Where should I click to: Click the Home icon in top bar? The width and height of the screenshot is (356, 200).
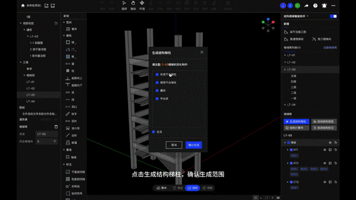23,6
